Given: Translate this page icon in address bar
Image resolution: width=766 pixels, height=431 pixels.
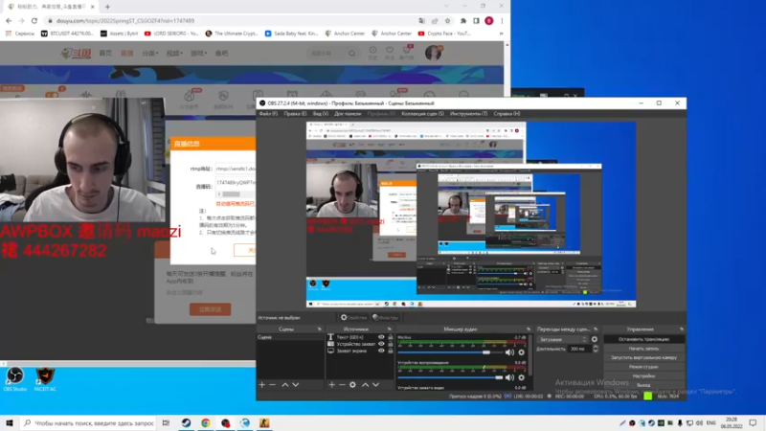Looking at the screenshot, I should pyautogui.click(x=421, y=21).
